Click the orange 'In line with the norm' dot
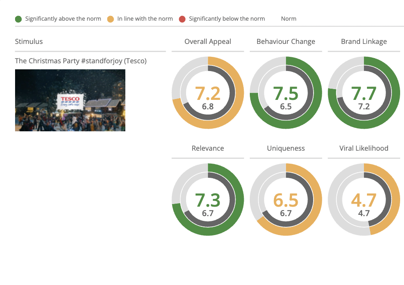Viewport: 404px width, 285px height. [x=111, y=19]
